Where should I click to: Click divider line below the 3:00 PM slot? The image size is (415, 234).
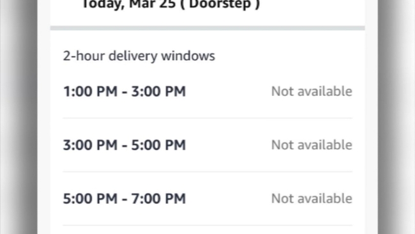[x=207, y=172]
